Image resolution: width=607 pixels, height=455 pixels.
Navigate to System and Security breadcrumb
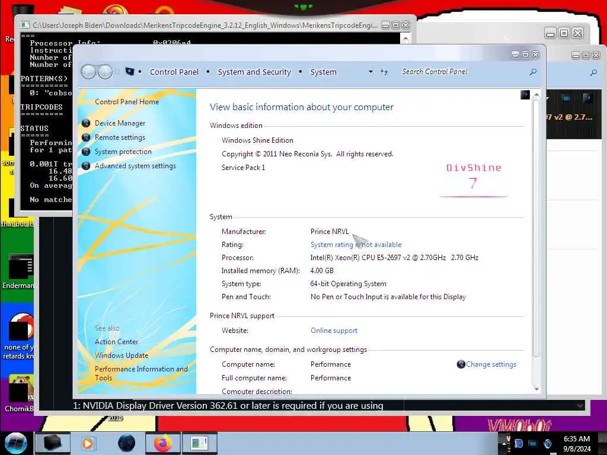point(254,72)
